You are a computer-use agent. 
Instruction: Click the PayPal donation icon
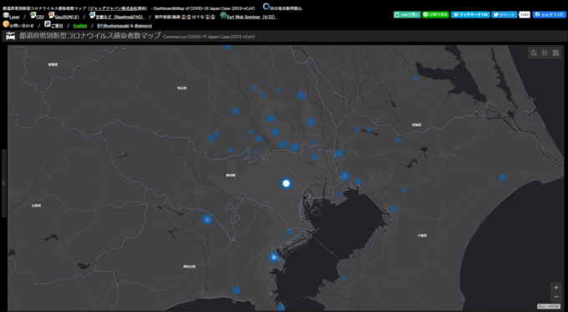(48, 24)
